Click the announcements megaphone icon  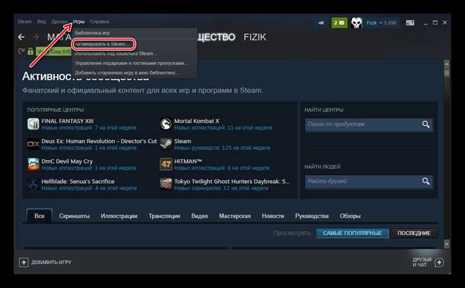pos(321,23)
